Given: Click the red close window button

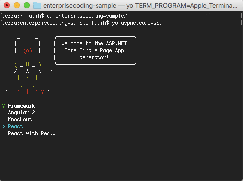Looking at the screenshot, I should (x=7, y=5).
